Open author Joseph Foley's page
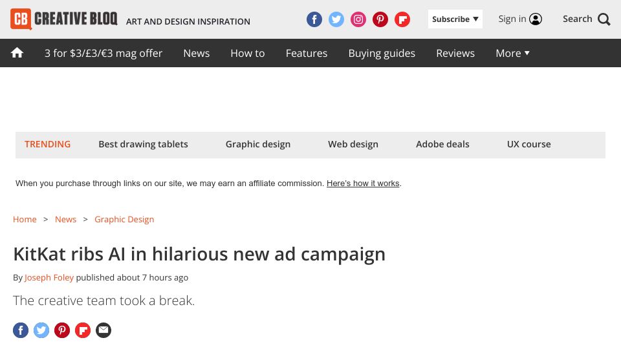 49,278
